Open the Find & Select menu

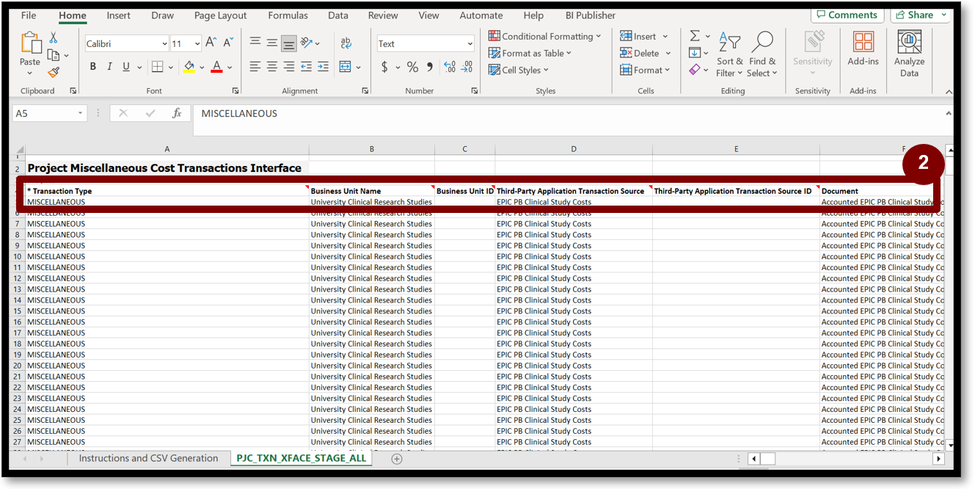[x=762, y=54]
